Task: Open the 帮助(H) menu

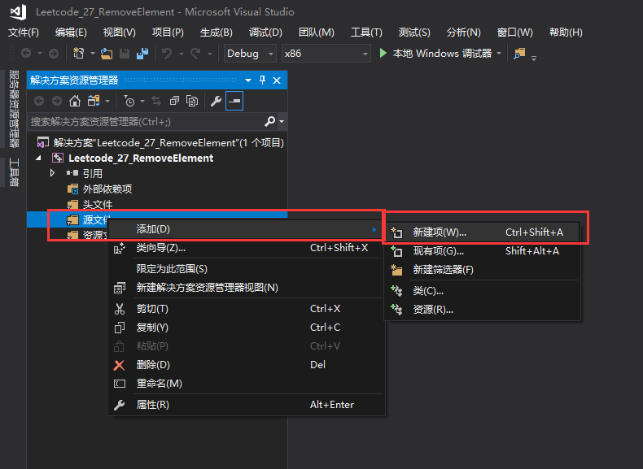Action: tap(566, 33)
